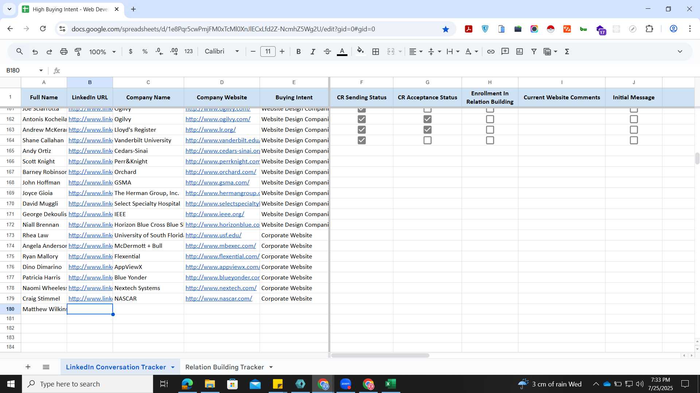
Task: Open the search menus magnifier tool
Action: 20,52
